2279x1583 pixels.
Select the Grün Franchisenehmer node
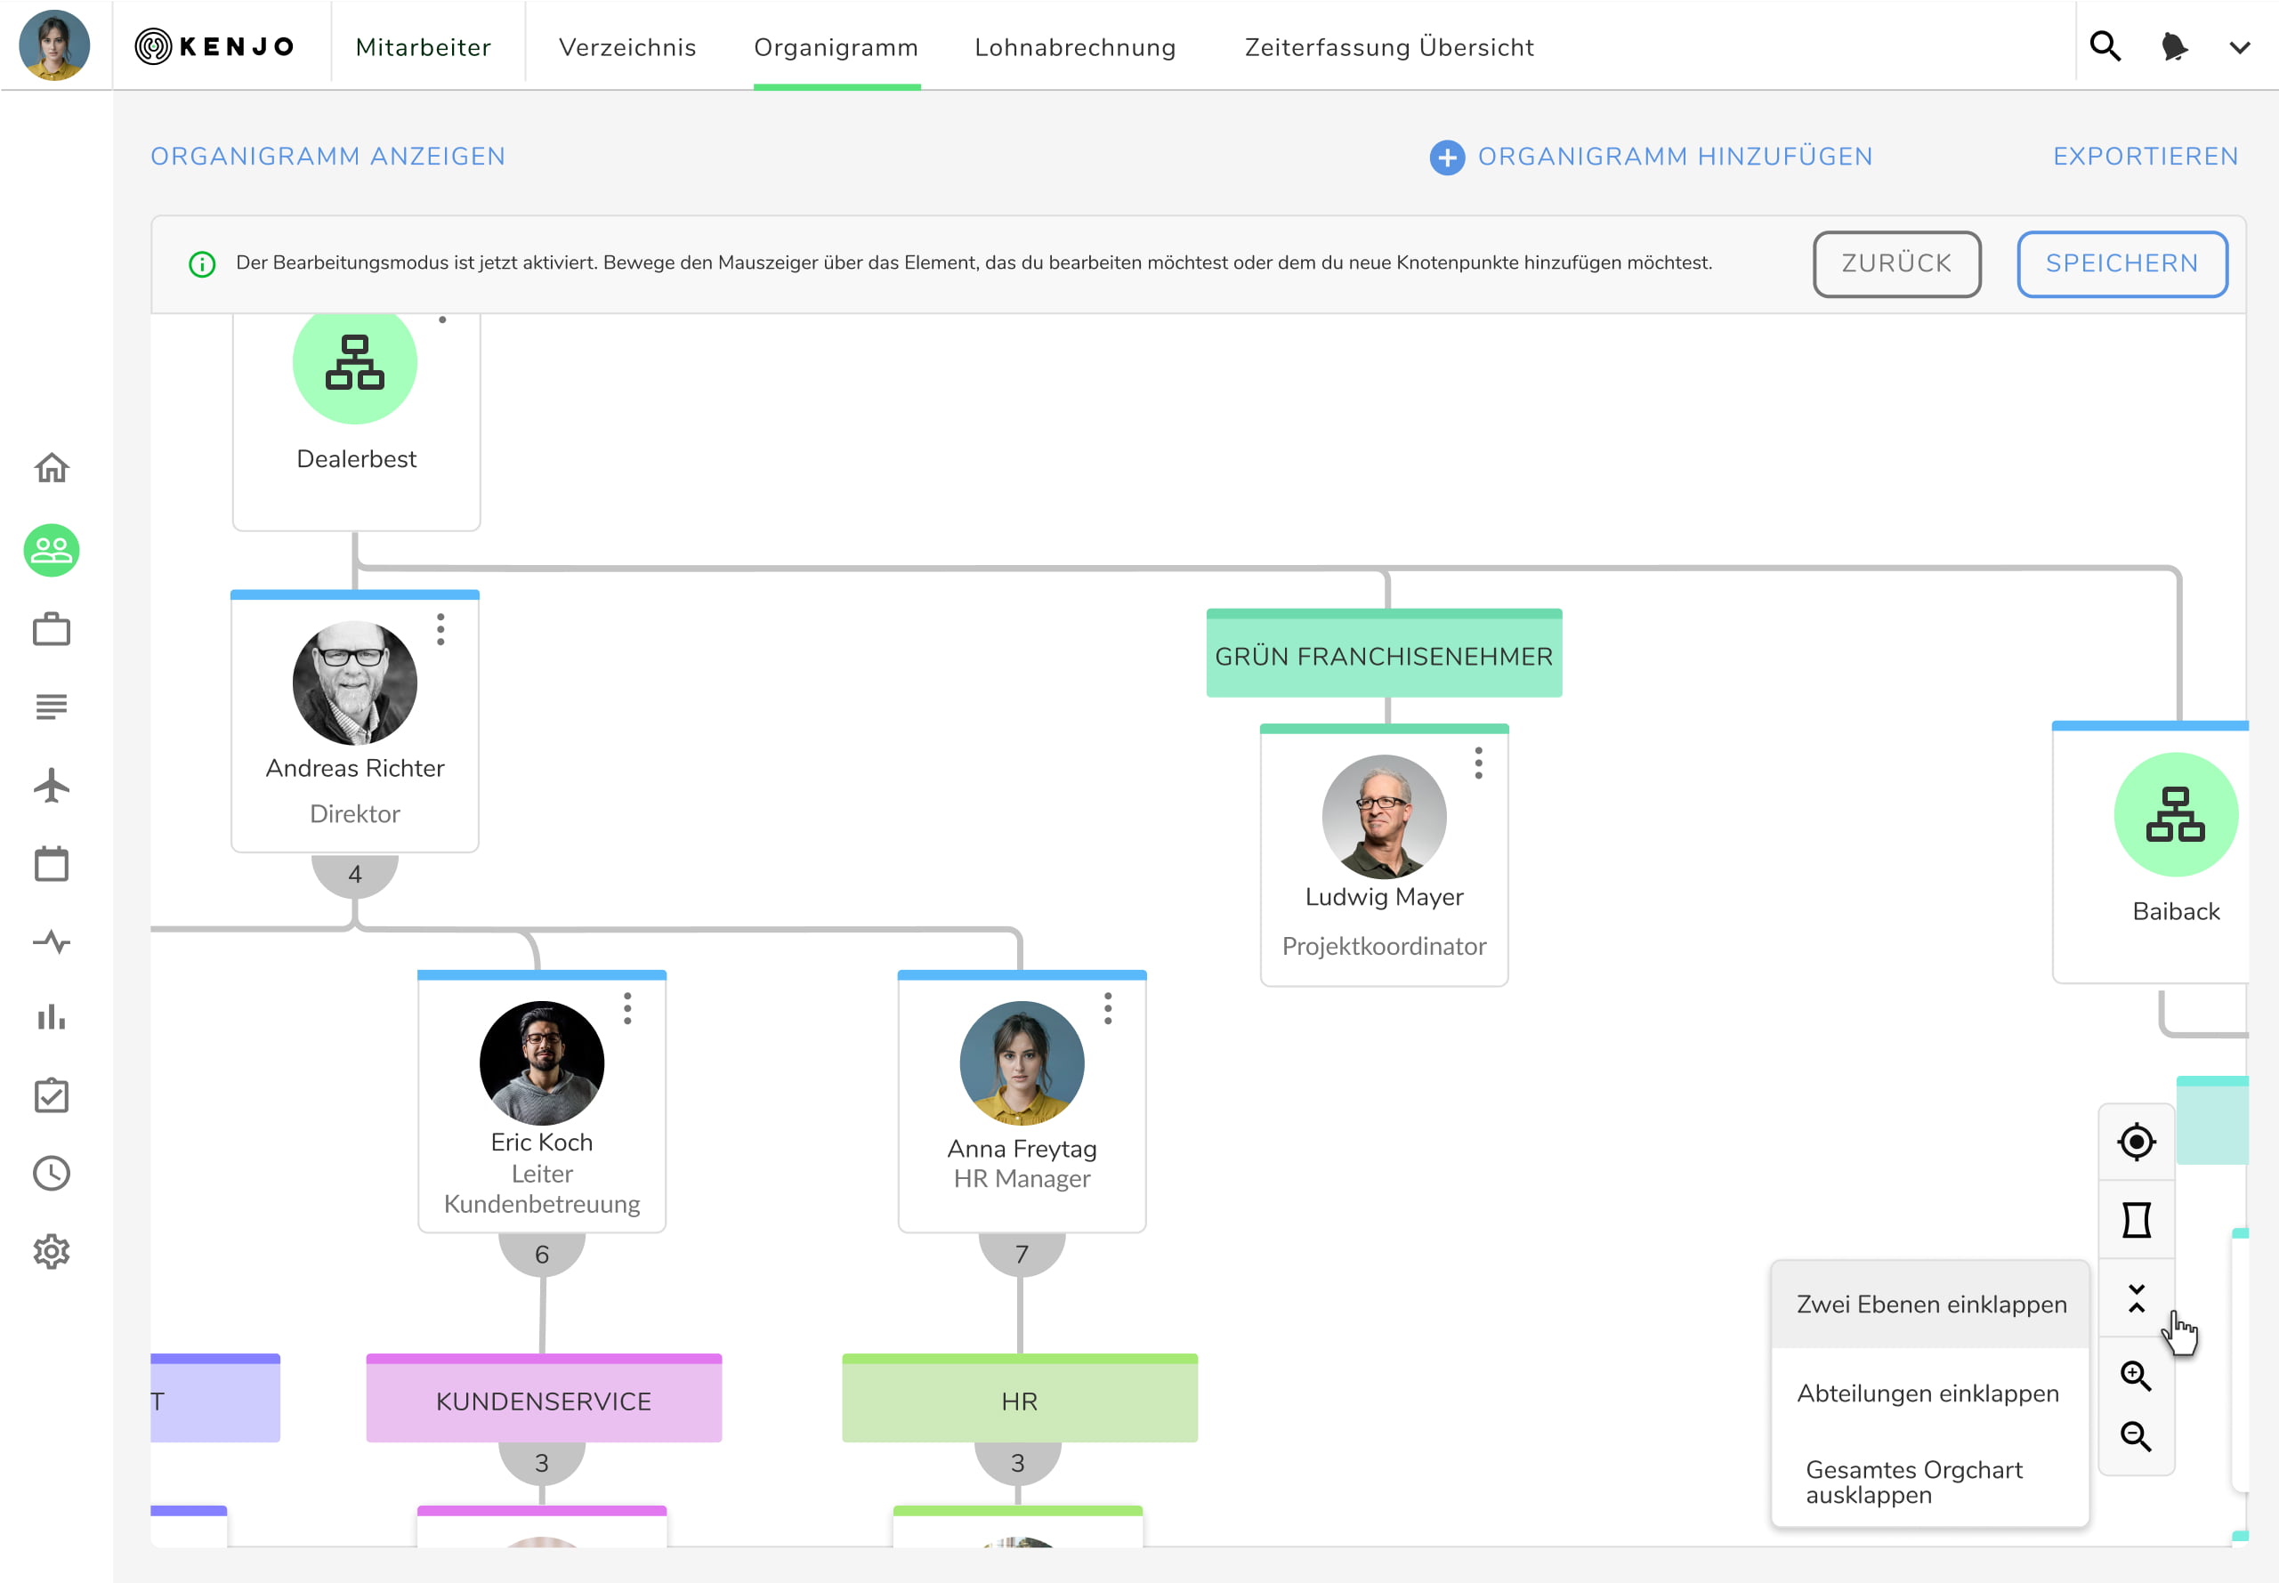tap(1384, 654)
